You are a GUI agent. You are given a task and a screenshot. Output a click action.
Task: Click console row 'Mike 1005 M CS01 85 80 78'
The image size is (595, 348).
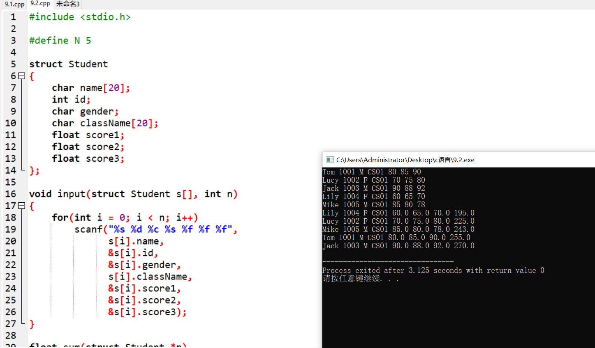pyautogui.click(x=374, y=205)
